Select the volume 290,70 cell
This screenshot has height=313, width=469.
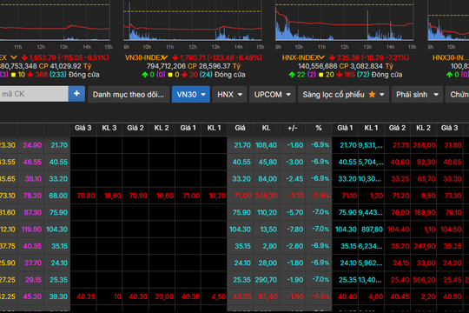(x=266, y=280)
